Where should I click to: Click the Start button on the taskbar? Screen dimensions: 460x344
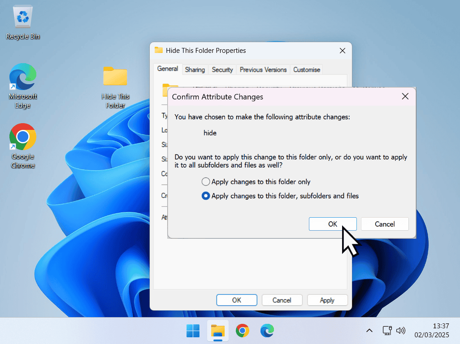click(x=193, y=331)
